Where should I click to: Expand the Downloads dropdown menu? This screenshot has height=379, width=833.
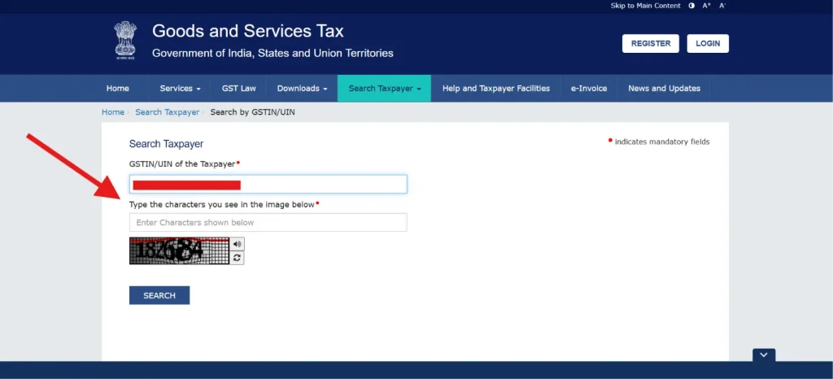(x=302, y=89)
